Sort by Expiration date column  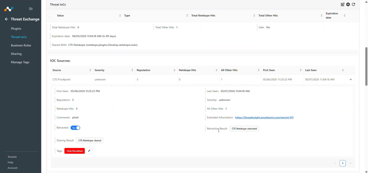[x=345, y=16]
